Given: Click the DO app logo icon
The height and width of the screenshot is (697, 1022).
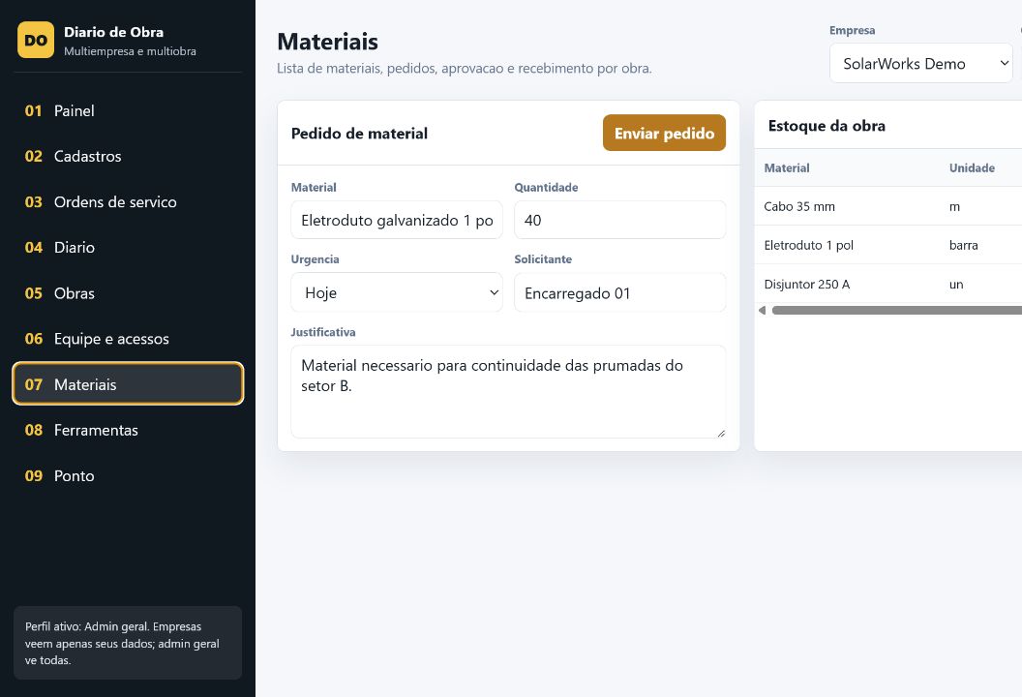Looking at the screenshot, I should pos(36,40).
